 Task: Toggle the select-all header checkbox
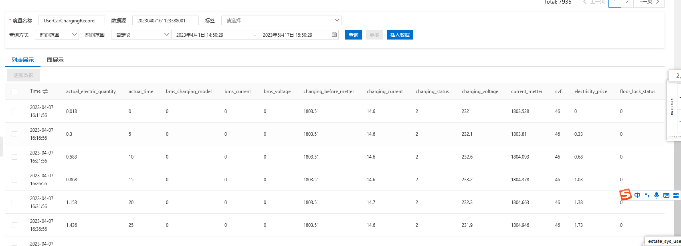14,91
